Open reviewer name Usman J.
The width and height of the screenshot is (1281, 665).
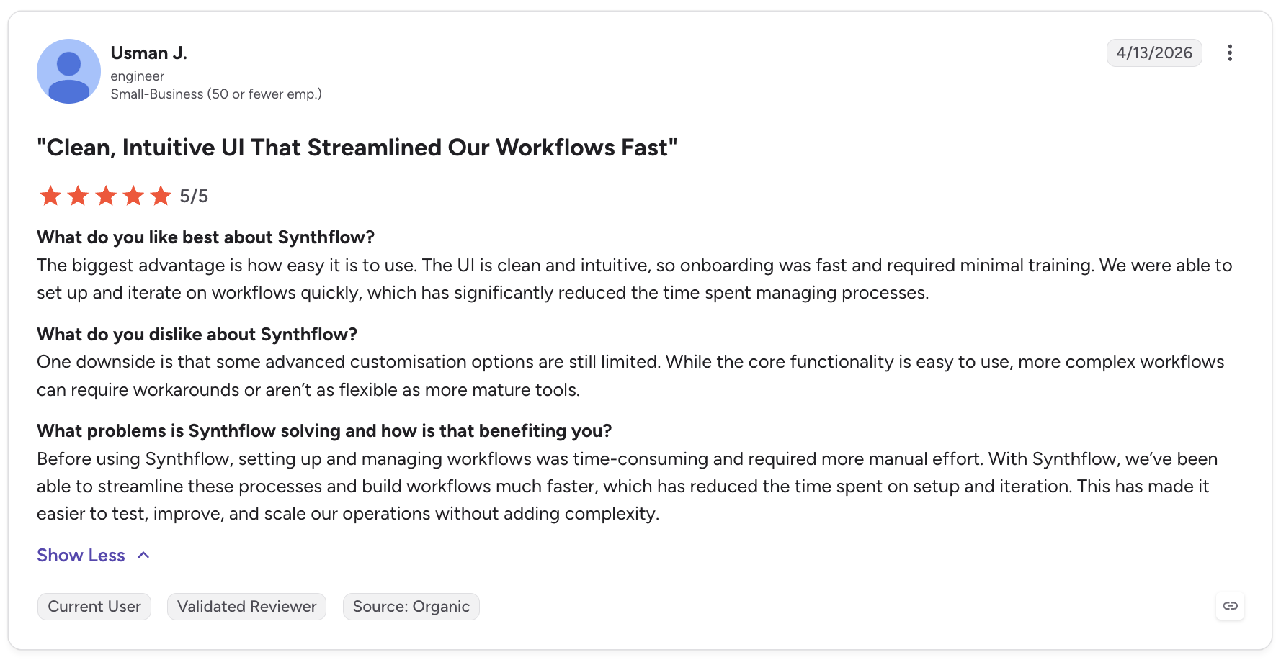[x=149, y=53]
